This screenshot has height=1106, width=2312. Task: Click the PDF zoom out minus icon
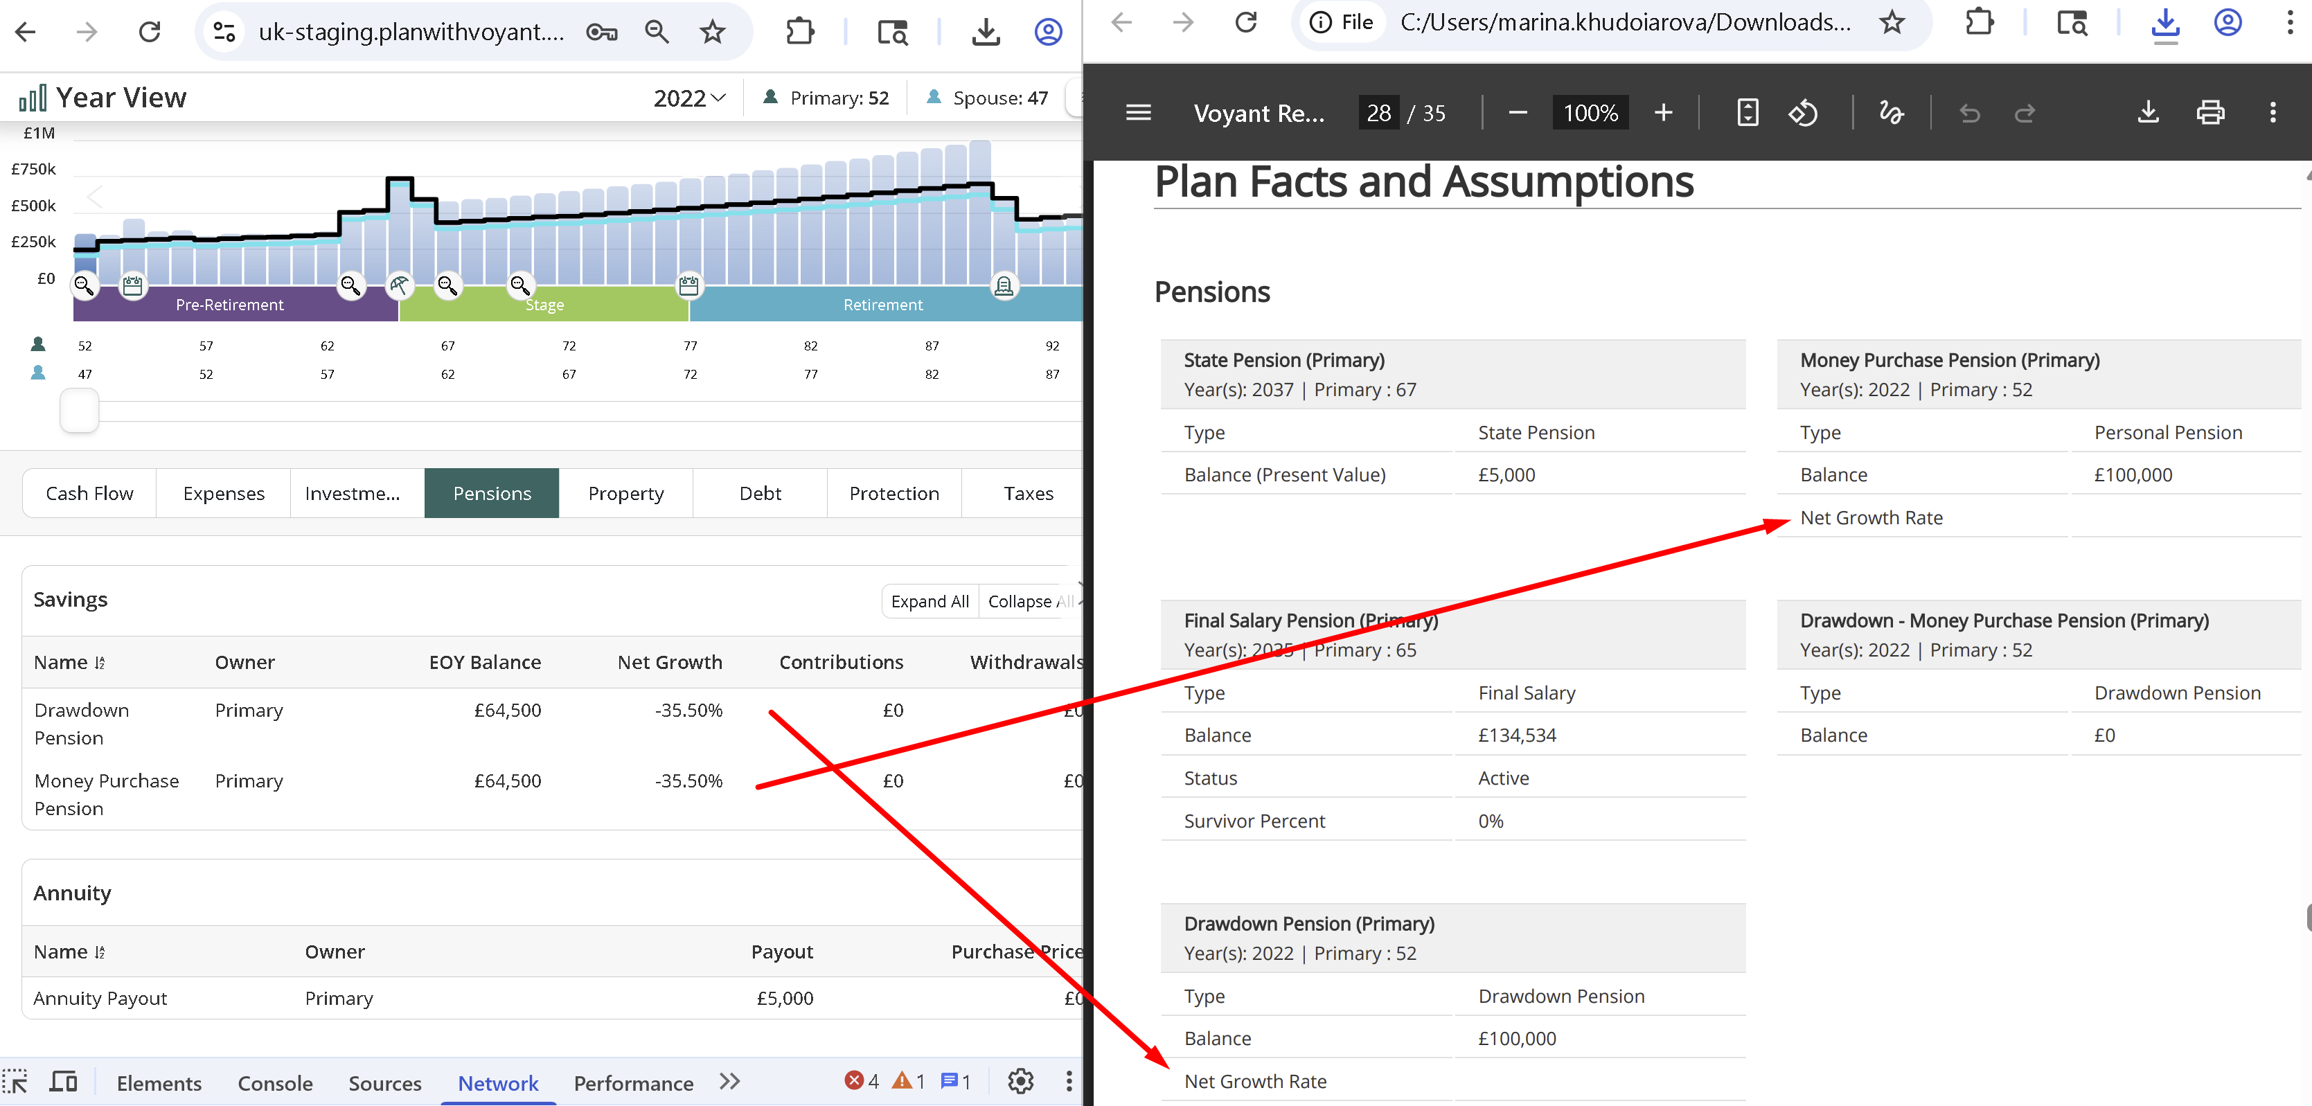(1518, 113)
